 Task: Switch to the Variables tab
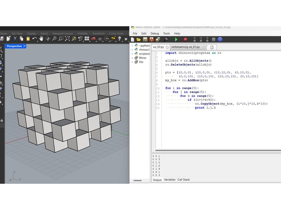tap(169, 180)
